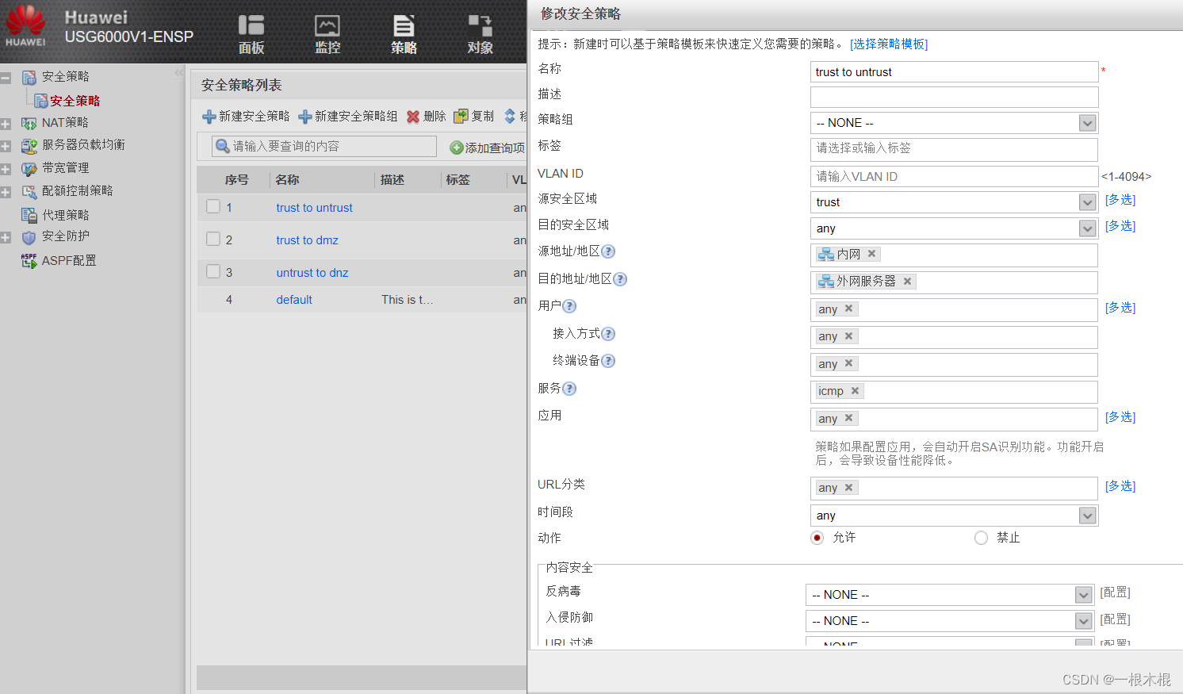Image resolution: width=1183 pixels, height=694 pixels.
Task: Remove the 外网服务器 destination tag
Action: click(x=907, y=281)
